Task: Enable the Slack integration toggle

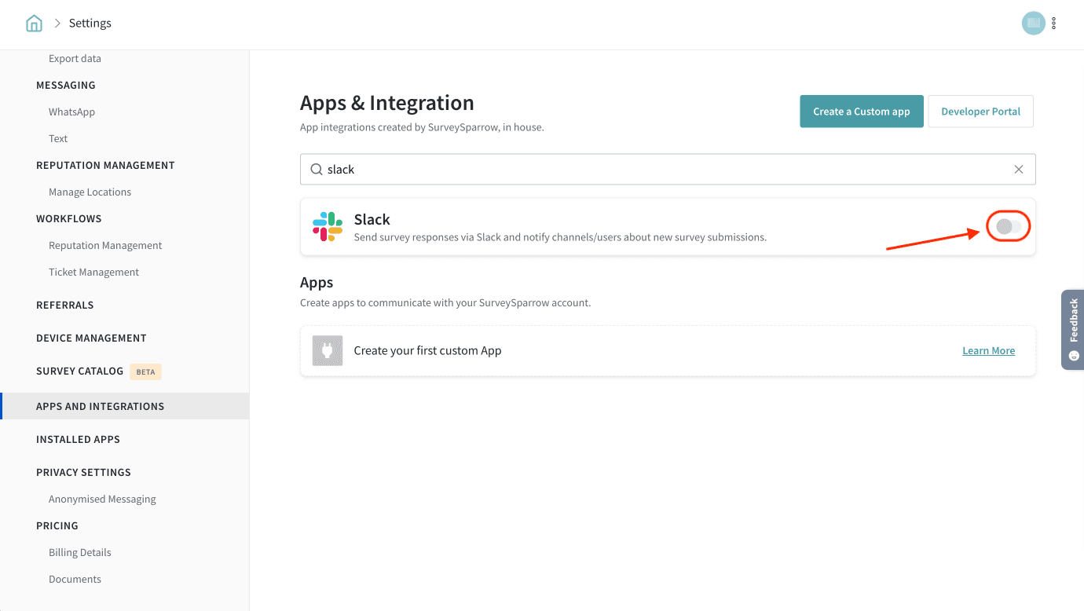Action: (x=1008, y=227)
